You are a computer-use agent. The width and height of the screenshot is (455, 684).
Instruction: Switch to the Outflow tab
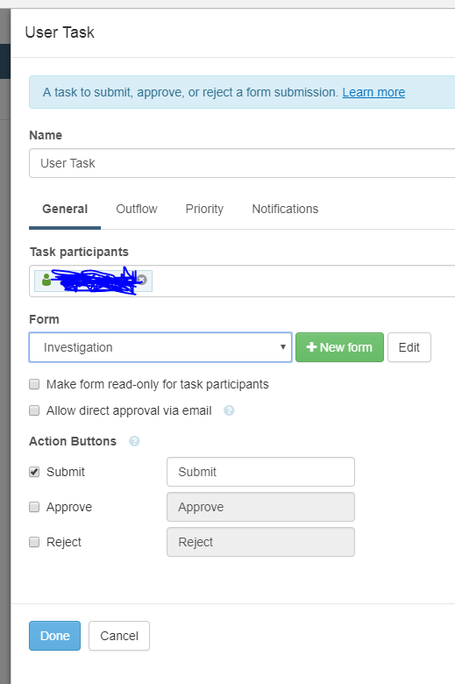click(137, 209)
